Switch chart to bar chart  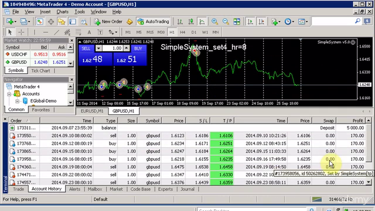pyautogui.click(x=180, y=22)
